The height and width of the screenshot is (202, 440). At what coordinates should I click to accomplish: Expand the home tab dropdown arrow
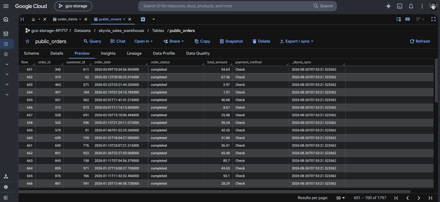click(39, 19)
